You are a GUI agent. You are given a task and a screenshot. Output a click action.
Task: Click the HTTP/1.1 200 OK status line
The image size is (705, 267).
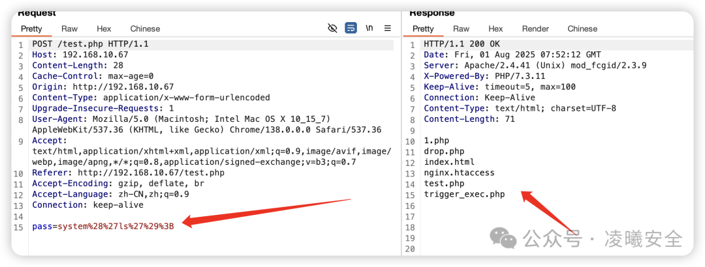click(462, 44)
